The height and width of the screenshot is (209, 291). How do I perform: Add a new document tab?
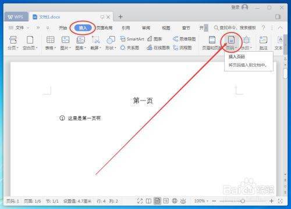120,17
